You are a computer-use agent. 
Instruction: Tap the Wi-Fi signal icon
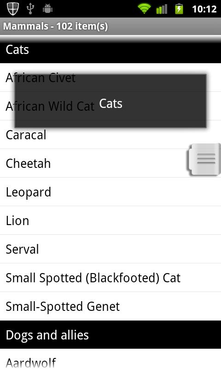pos(144,9)
